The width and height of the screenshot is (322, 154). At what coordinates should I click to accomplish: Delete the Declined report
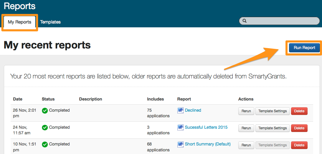[x=299, y=111]
